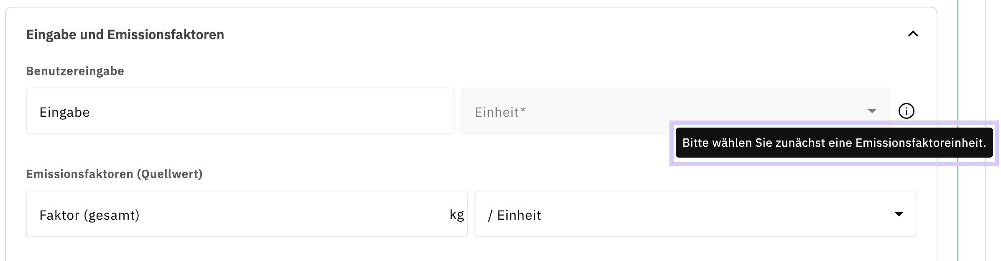The width and height of the screenshot is (1001, 261).
Task: Click the Einheit* placeholder text
Action: 500,112
